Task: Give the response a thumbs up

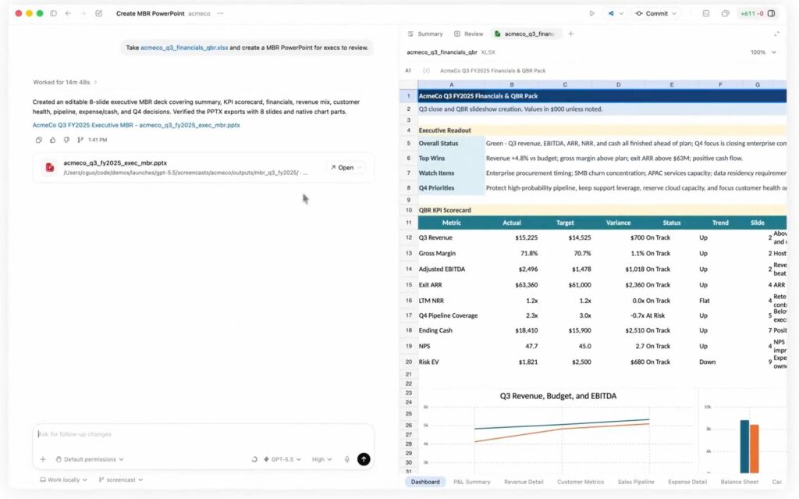Action: (53, 140)
